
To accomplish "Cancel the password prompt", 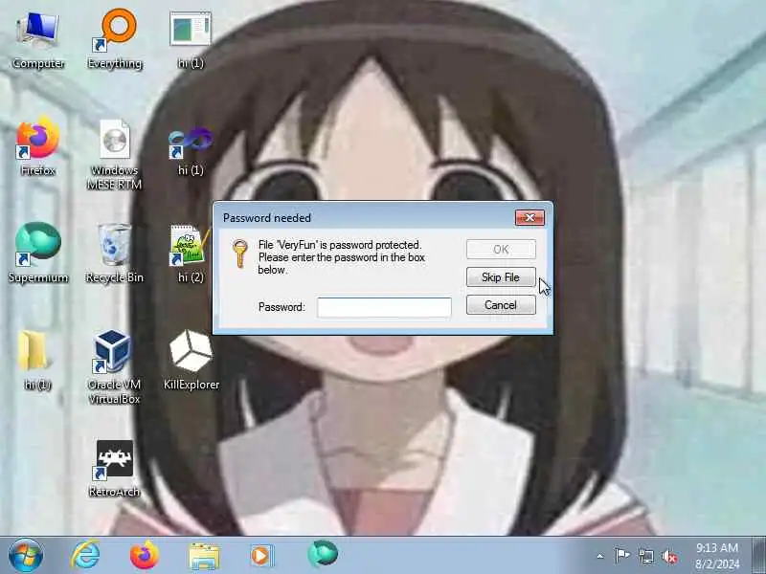I will click(x=501, y=305).
